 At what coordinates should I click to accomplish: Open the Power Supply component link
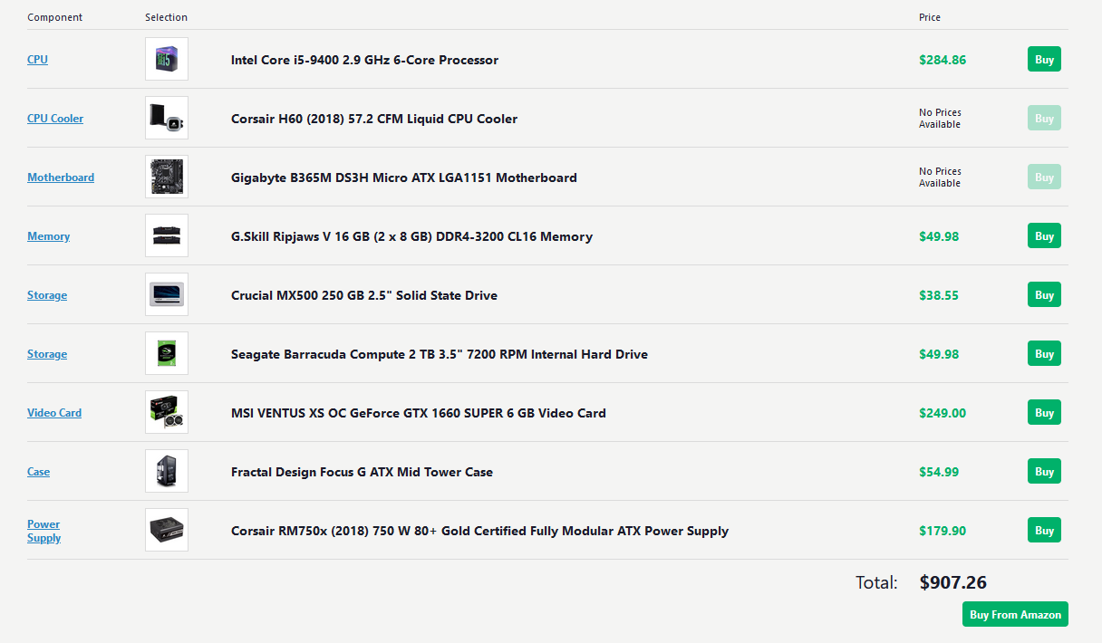43,531
